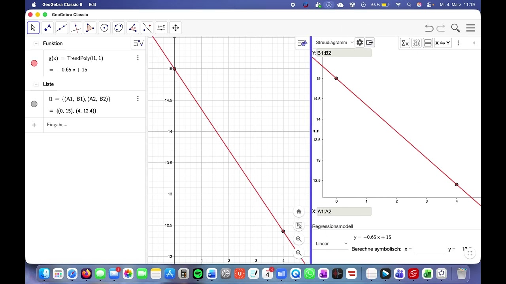Select the Circle with center tool
Screen dimensions: 506x284
click(104, 28)
